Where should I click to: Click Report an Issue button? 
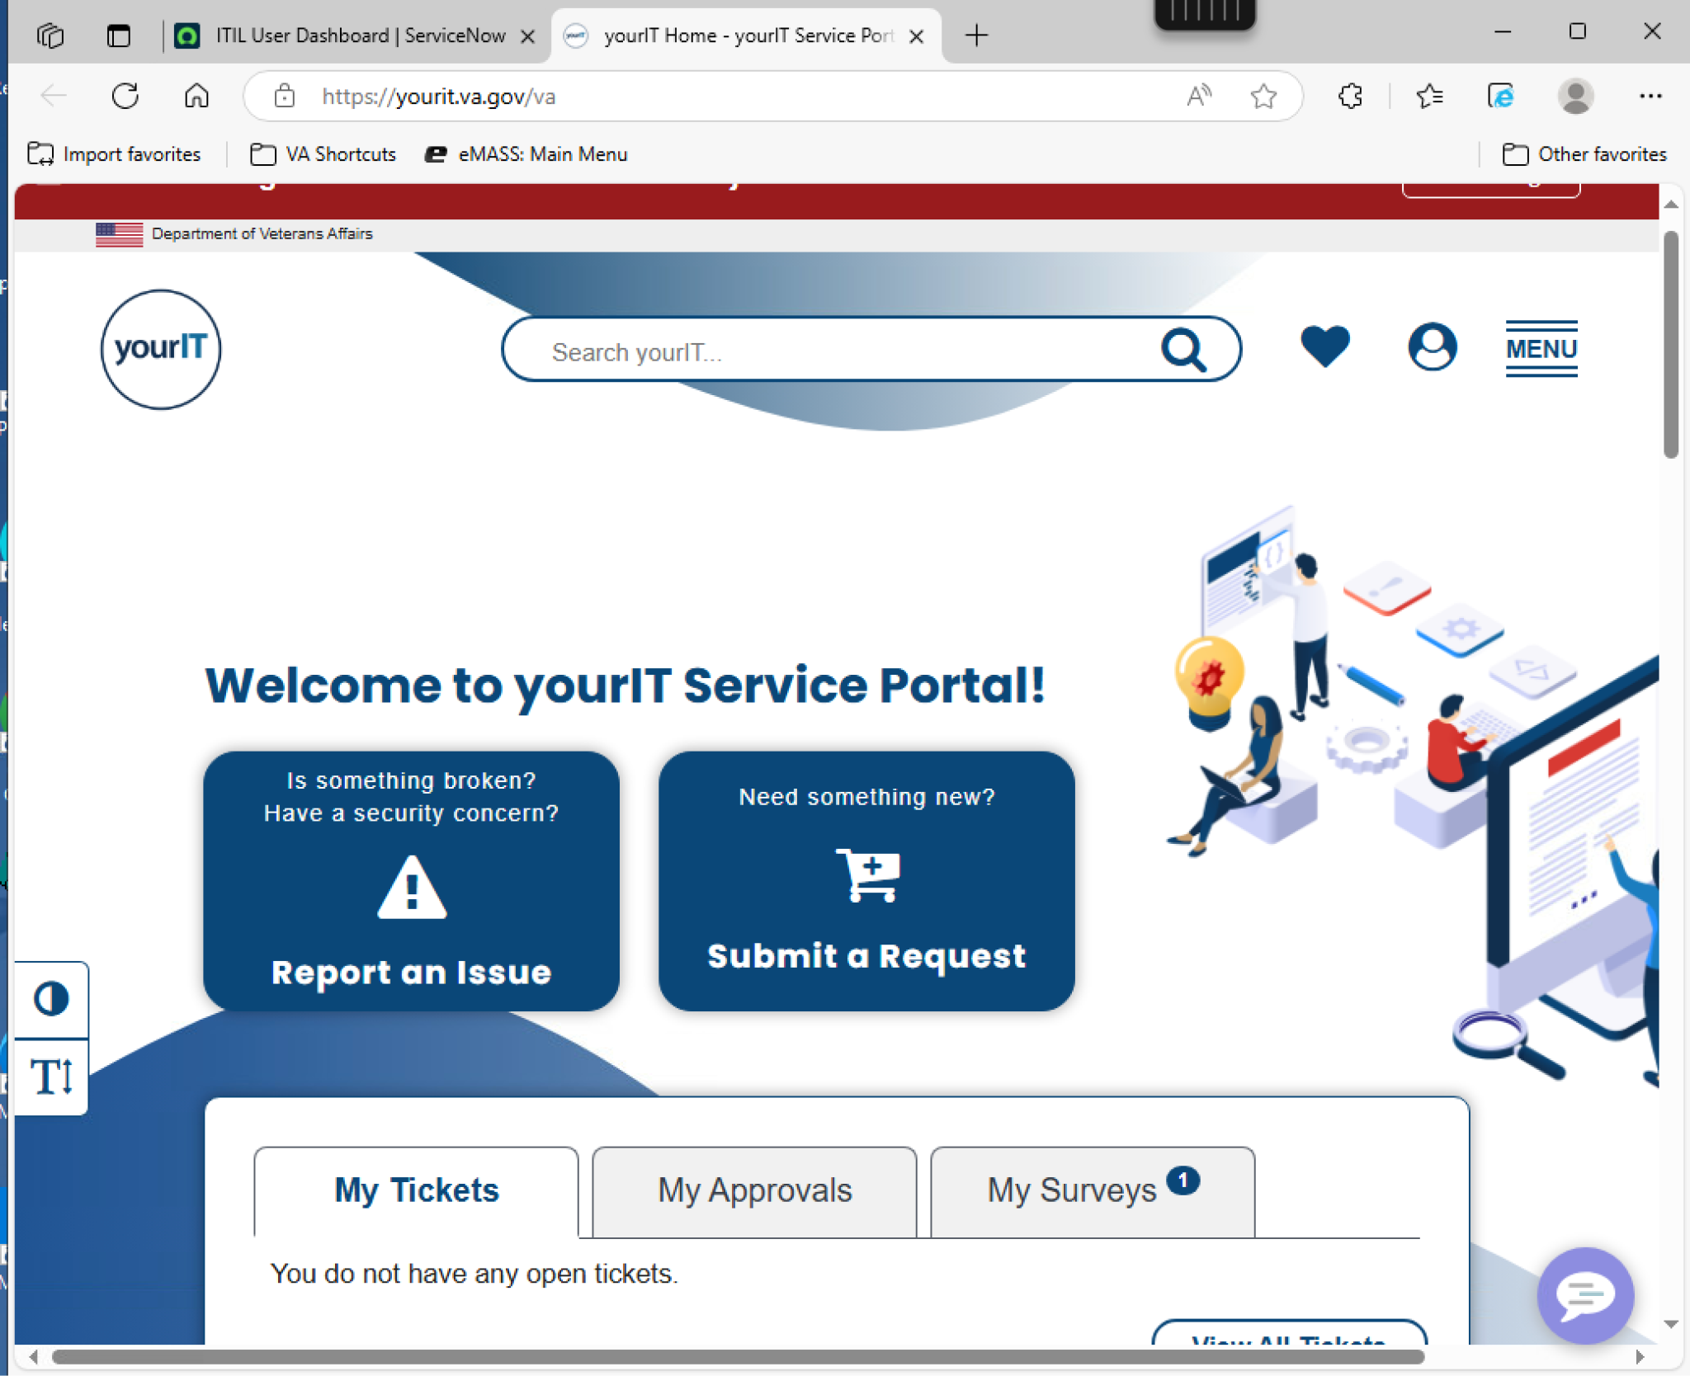(411, 880)
